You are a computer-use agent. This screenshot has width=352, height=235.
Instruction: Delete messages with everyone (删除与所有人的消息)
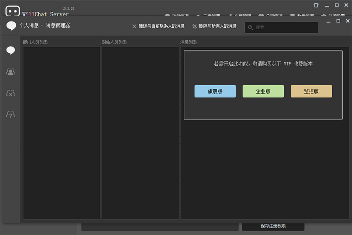point(214,26)
